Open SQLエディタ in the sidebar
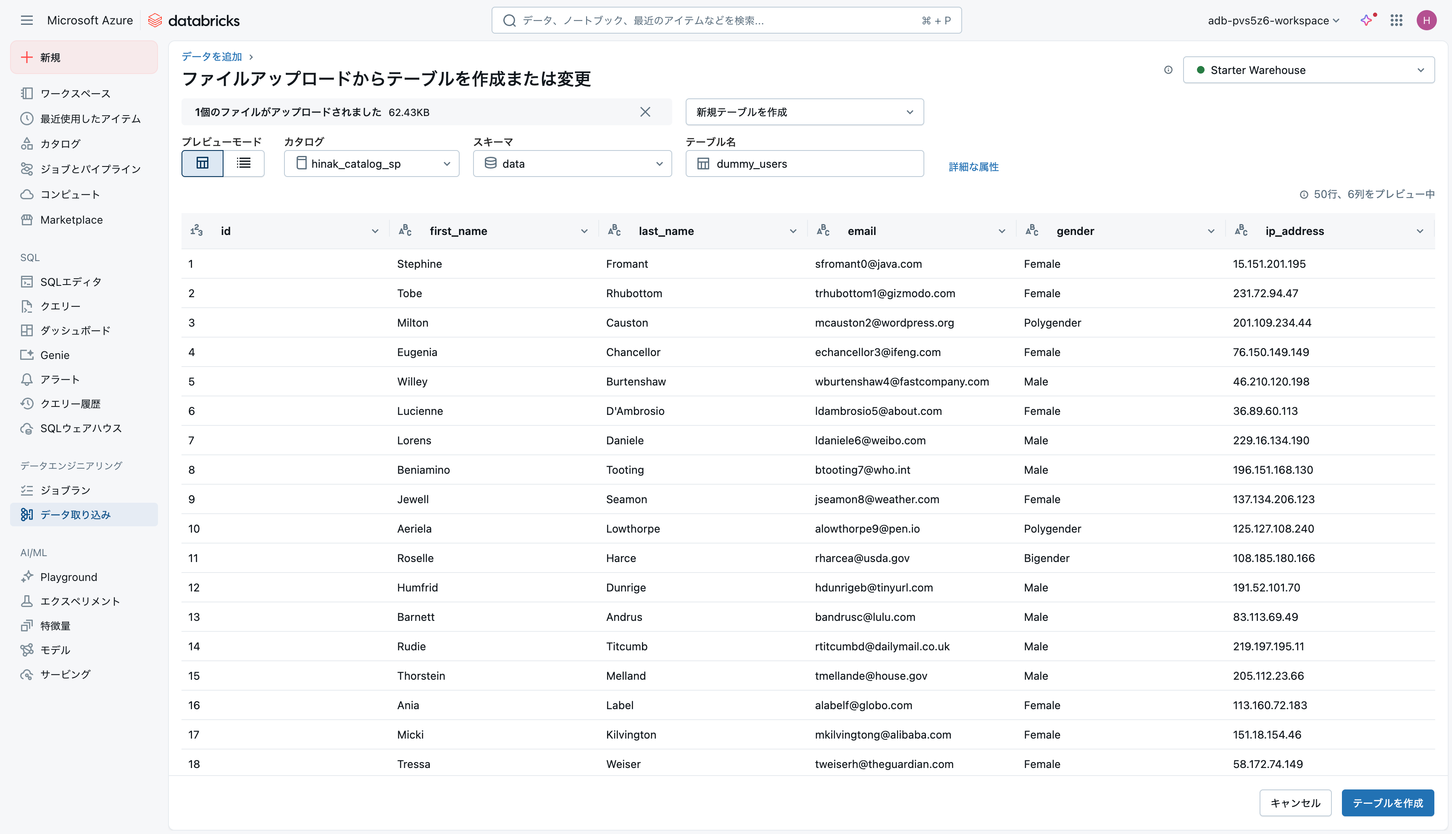This screenshot has height=834, width=1452. (x=71, y=282)
